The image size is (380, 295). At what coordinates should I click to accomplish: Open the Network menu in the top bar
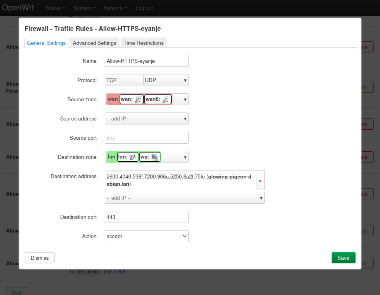coord(115,8)
